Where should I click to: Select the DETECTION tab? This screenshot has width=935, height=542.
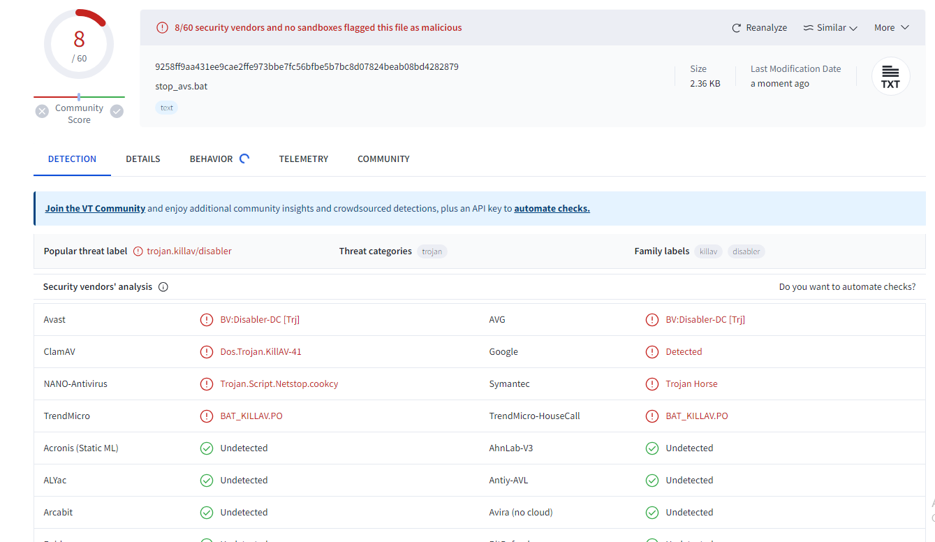pyautogui.click(x=72, y=159)
